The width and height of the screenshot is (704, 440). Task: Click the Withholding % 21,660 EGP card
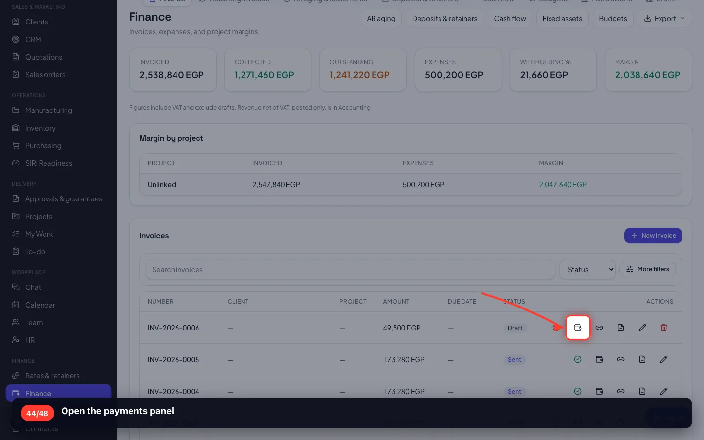(553, 70)
